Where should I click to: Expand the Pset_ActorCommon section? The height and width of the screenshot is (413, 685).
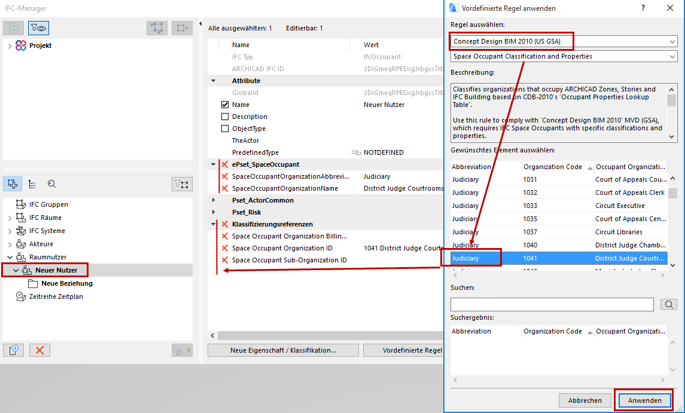point(213,200)
